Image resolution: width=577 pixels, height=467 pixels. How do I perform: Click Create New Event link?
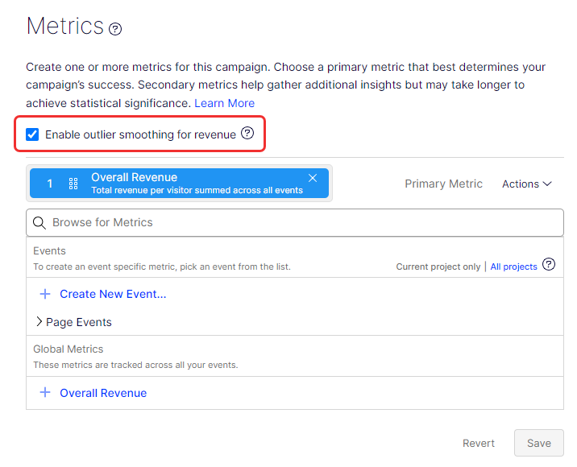(113, 294)
